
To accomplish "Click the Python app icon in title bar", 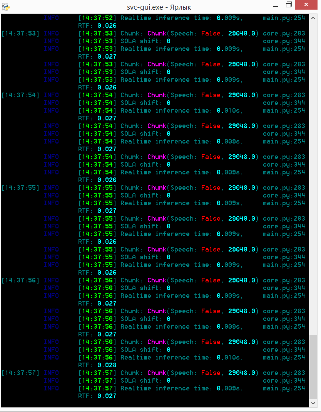I will [x=6, y=7].
